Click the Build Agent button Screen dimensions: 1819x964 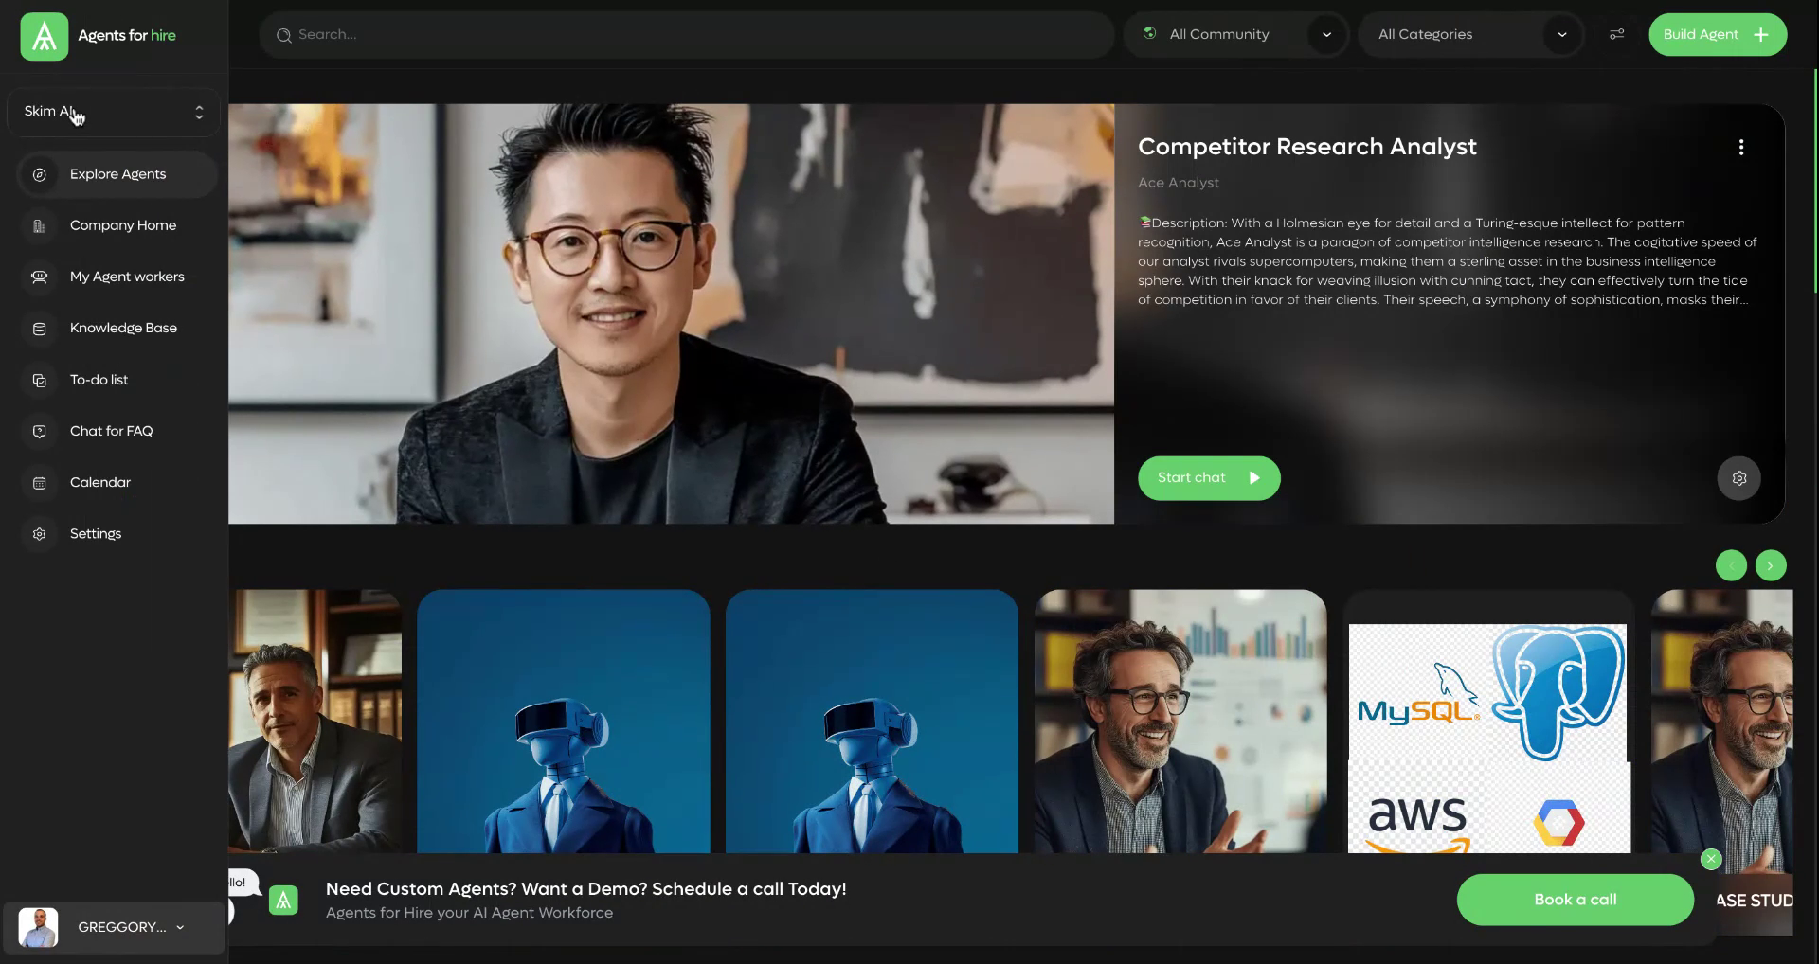(x=1717, y=35)
